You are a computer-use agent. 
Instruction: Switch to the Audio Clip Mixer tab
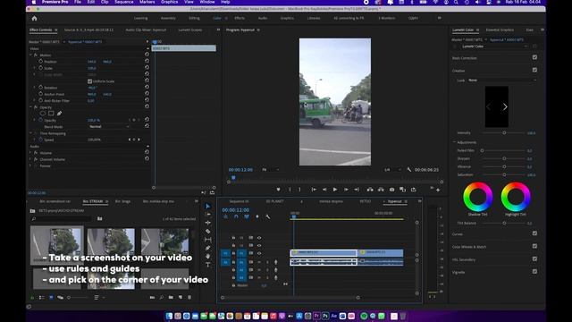(146, 30)
